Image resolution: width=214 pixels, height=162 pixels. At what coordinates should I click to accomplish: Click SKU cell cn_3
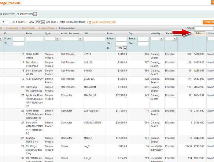[x=87, y=146]
